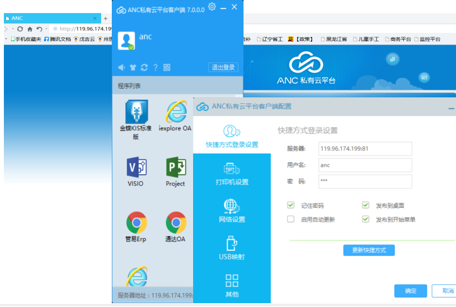
Task: Click the anc user avatar
Action: point(126,41)
